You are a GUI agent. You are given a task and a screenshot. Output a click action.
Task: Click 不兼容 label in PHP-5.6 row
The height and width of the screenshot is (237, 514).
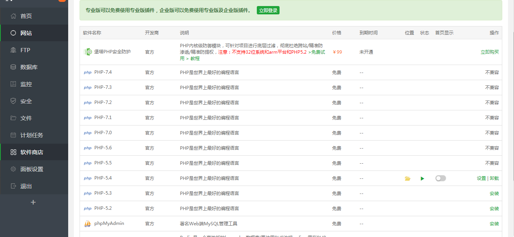click(492, 148)
